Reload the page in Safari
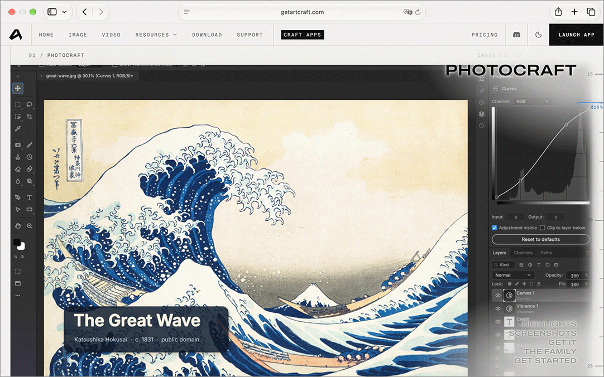This screenshot has width=604, height=377. pos(418,12)
